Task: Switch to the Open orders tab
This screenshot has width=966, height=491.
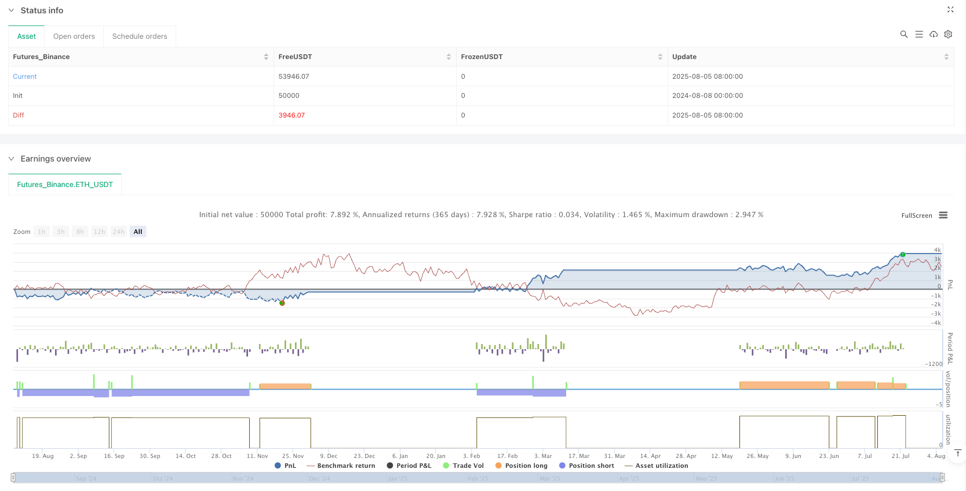Action: coord(74,36)
